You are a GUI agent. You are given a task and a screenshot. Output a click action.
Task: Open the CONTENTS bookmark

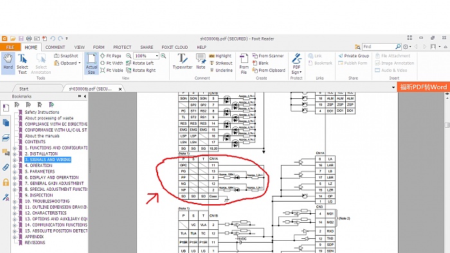click(35, 142)
